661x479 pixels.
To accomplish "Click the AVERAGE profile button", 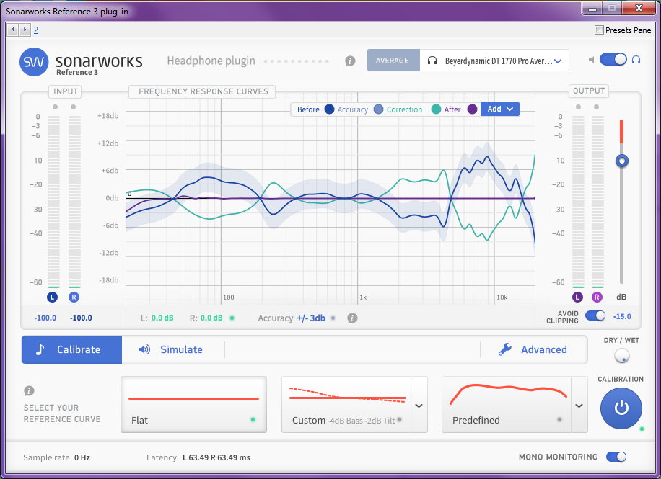I will tap(393, 61).
